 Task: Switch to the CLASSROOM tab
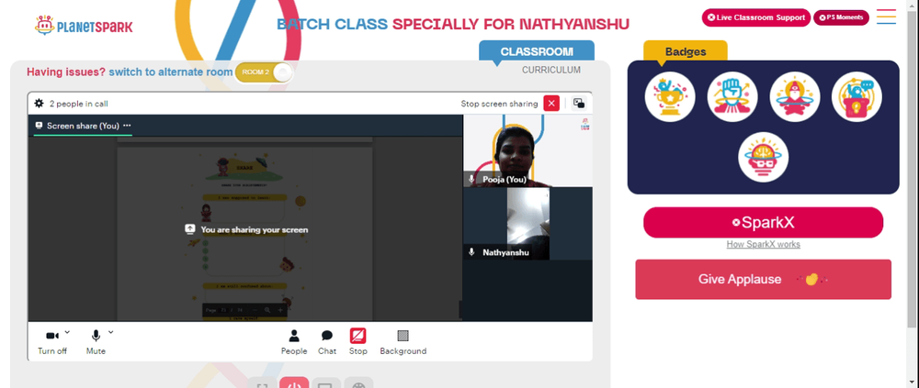click(537, 51)
